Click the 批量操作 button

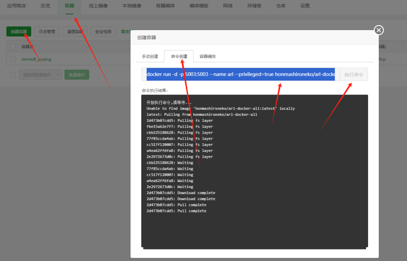tap(77, 75)
